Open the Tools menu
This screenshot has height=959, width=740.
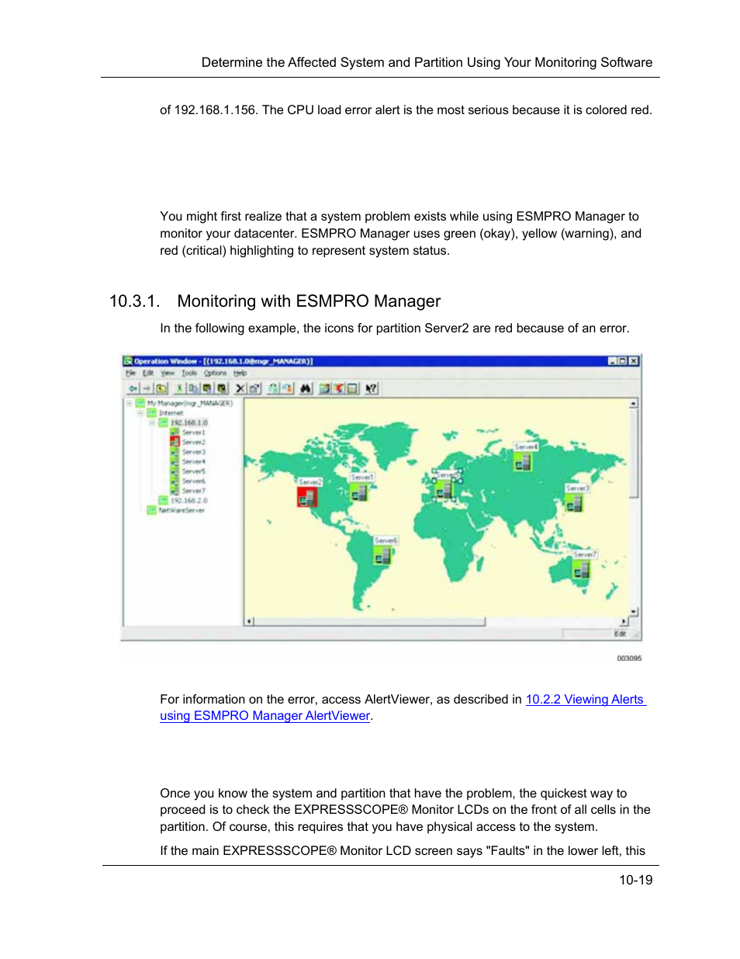(189, 374)
